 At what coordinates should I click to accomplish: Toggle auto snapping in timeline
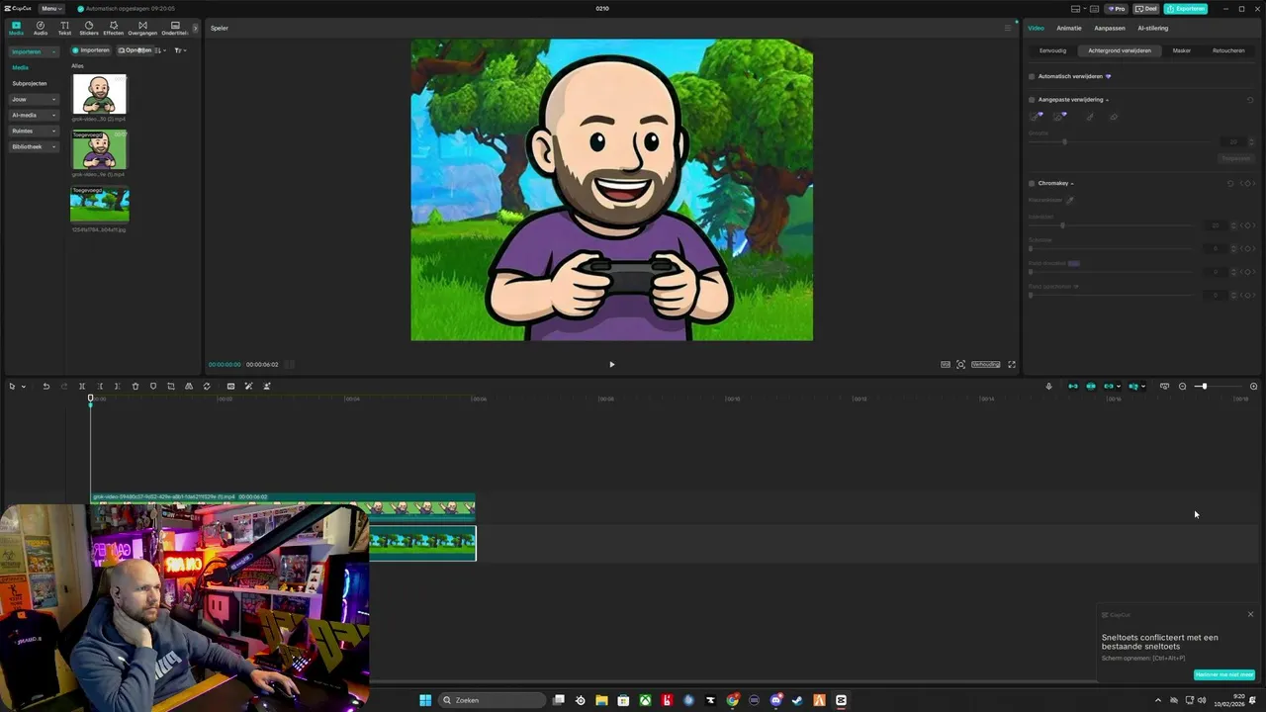tap(1091, 386)
